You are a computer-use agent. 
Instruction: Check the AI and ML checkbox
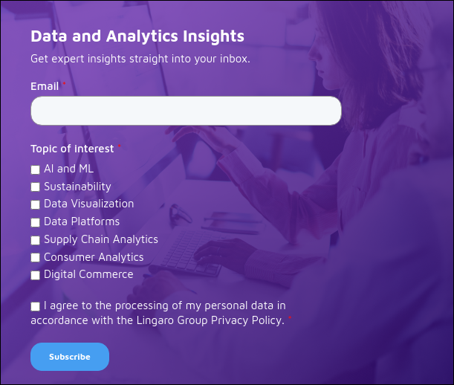(x=36, y=169)
